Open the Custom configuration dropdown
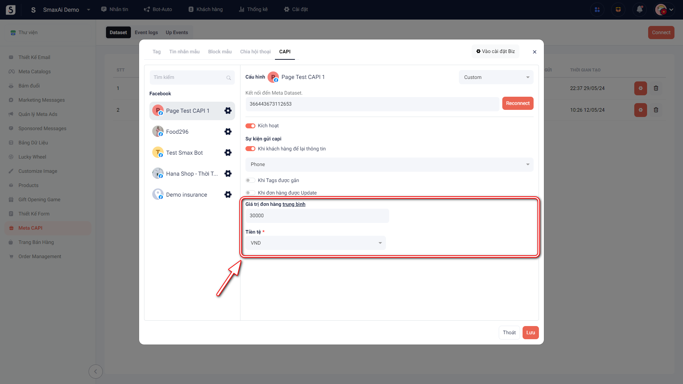Image resolution: width=683 pixels, height=384 pixels. (x=496, y=77)
